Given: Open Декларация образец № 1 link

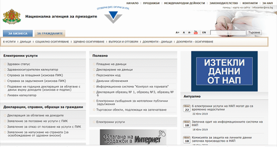Looking at the screenshot, I should (135, 94).
